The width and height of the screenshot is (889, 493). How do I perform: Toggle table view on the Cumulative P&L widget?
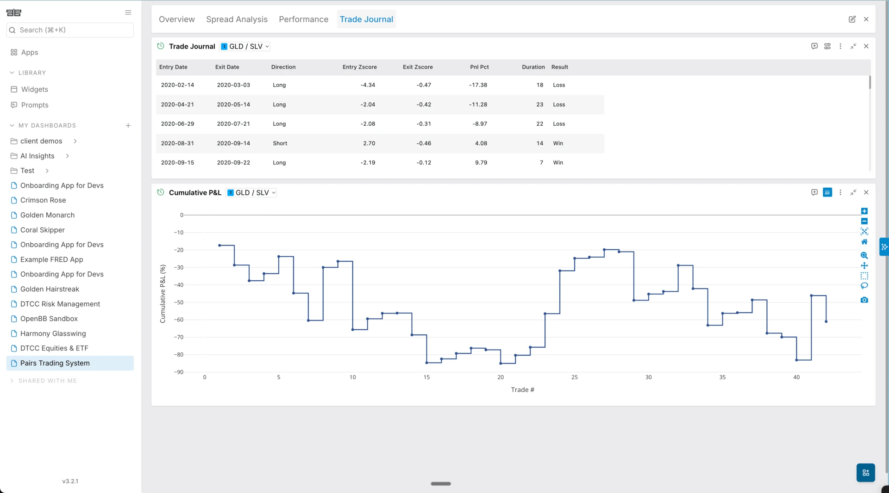tap(828, 192)
